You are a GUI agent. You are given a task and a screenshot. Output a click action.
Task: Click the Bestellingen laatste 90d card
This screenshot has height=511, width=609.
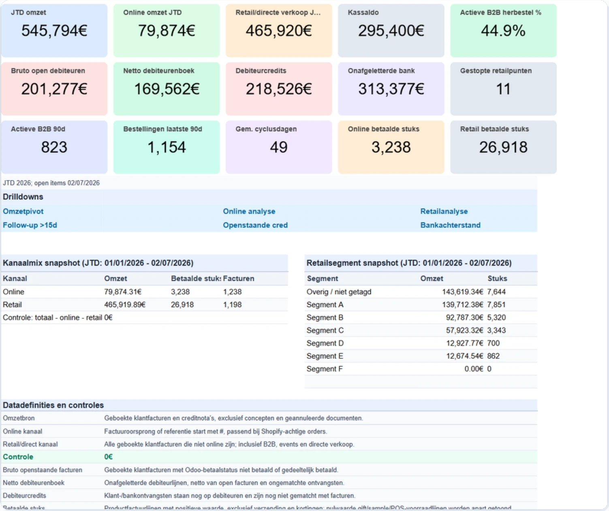pos(167,147)
